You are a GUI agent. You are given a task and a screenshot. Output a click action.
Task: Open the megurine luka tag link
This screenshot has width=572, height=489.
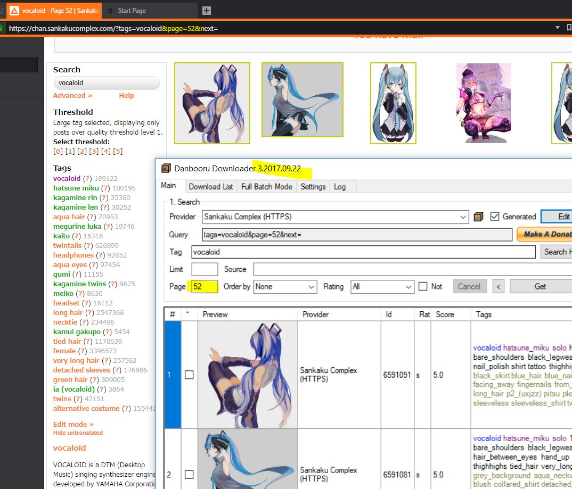coord(77,226)
